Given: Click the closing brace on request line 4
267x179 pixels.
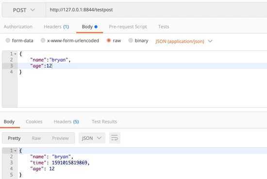Looking at the screenshot, I should click(20, 72).
